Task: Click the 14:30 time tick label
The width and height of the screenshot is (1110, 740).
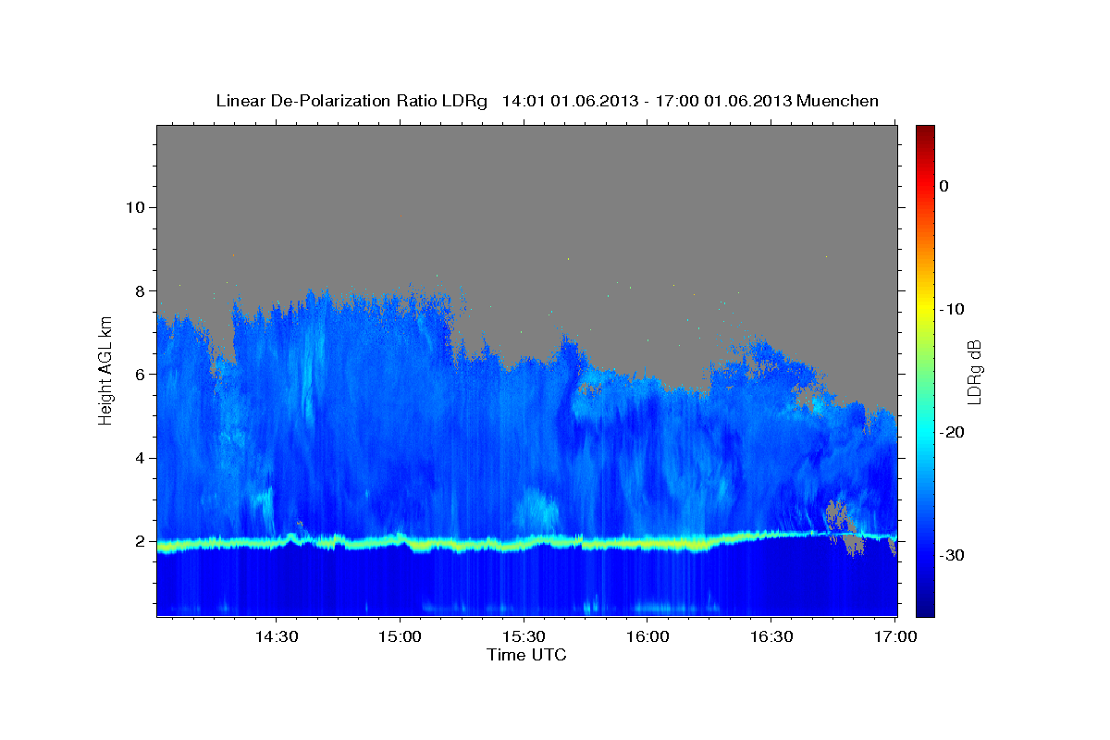Action: (276, 636)
